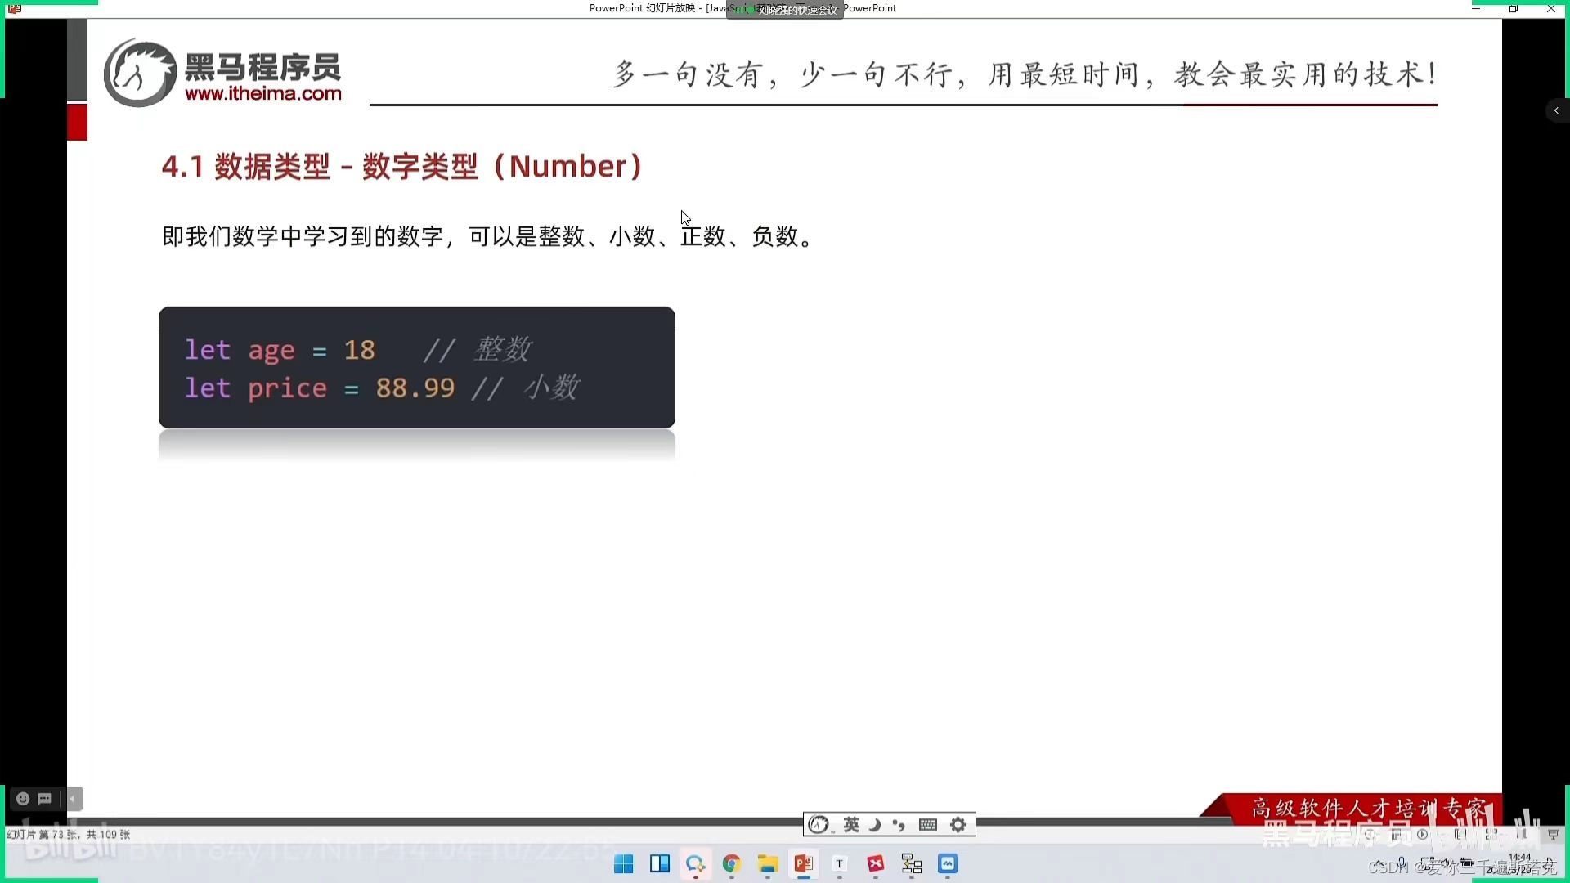
Task: Toggle the IME half-moon full-width mode
Action: [875, 825]
